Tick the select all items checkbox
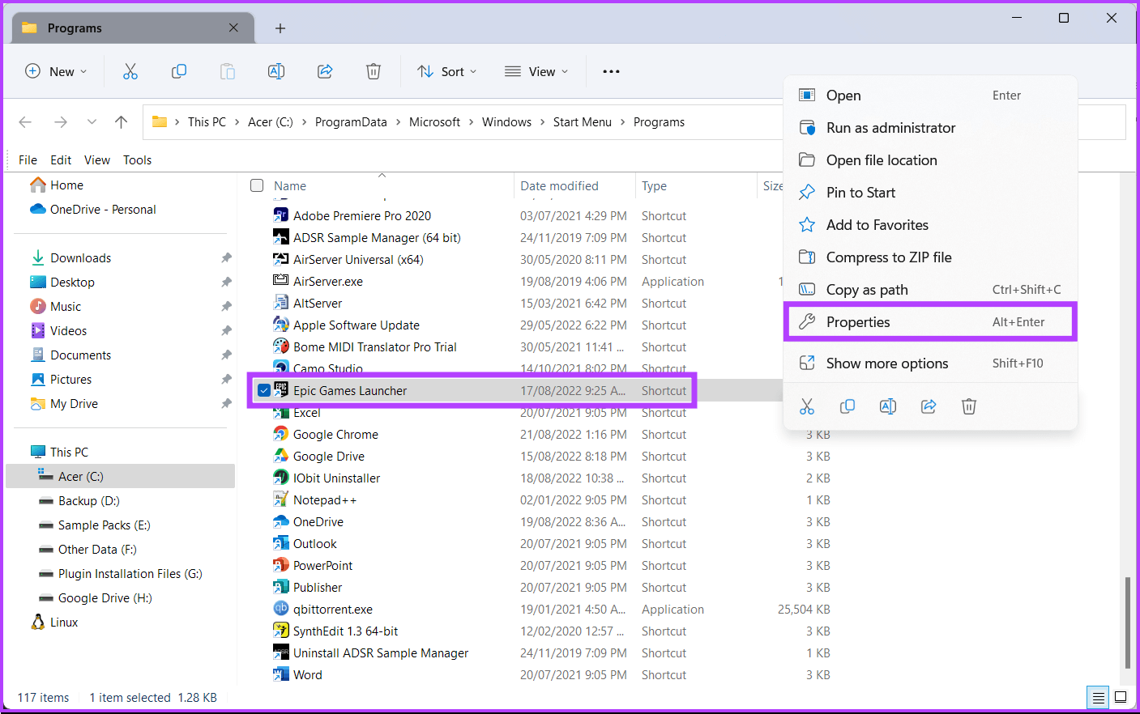Screen dimensions: 1140x714 pyautogui.click(x=257, y=185)
